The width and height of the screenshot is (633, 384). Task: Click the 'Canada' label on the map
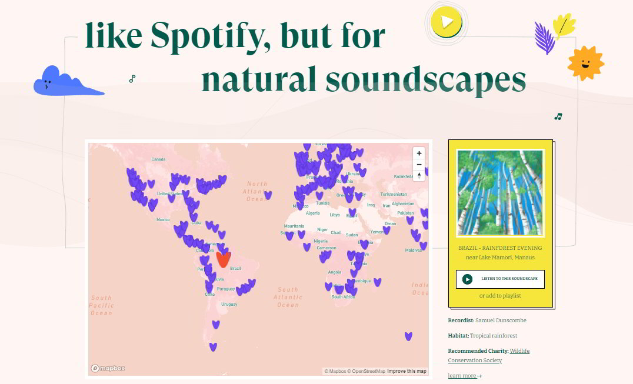point(158,159)
